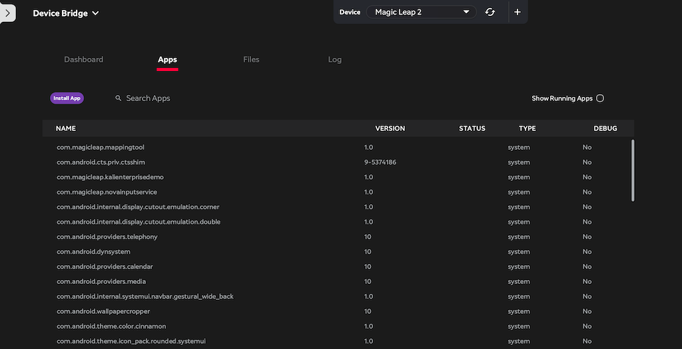Expand the left sidebar chevron arrow
This screenshot has width=682, height=349.
[x=7, y=13]
